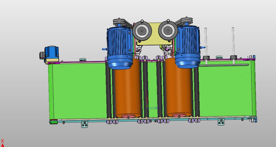Image resolution: width=276 pixels, height=147 pixels.
Task: Click the yellow mounting plate between pulleys
Action: pyautogui.click(x=155, y=34)
